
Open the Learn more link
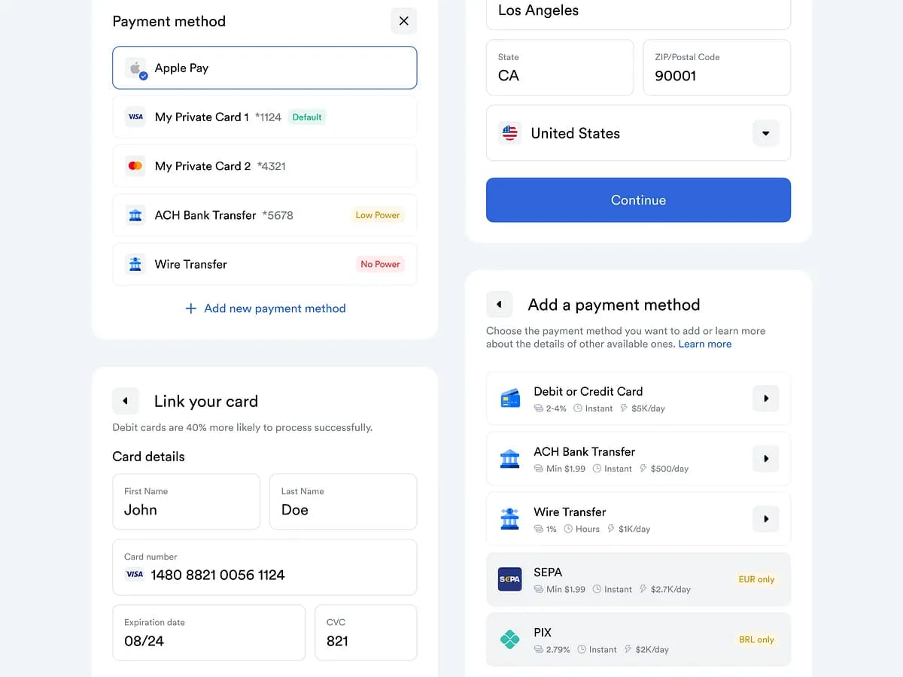(x=705, y=344)
